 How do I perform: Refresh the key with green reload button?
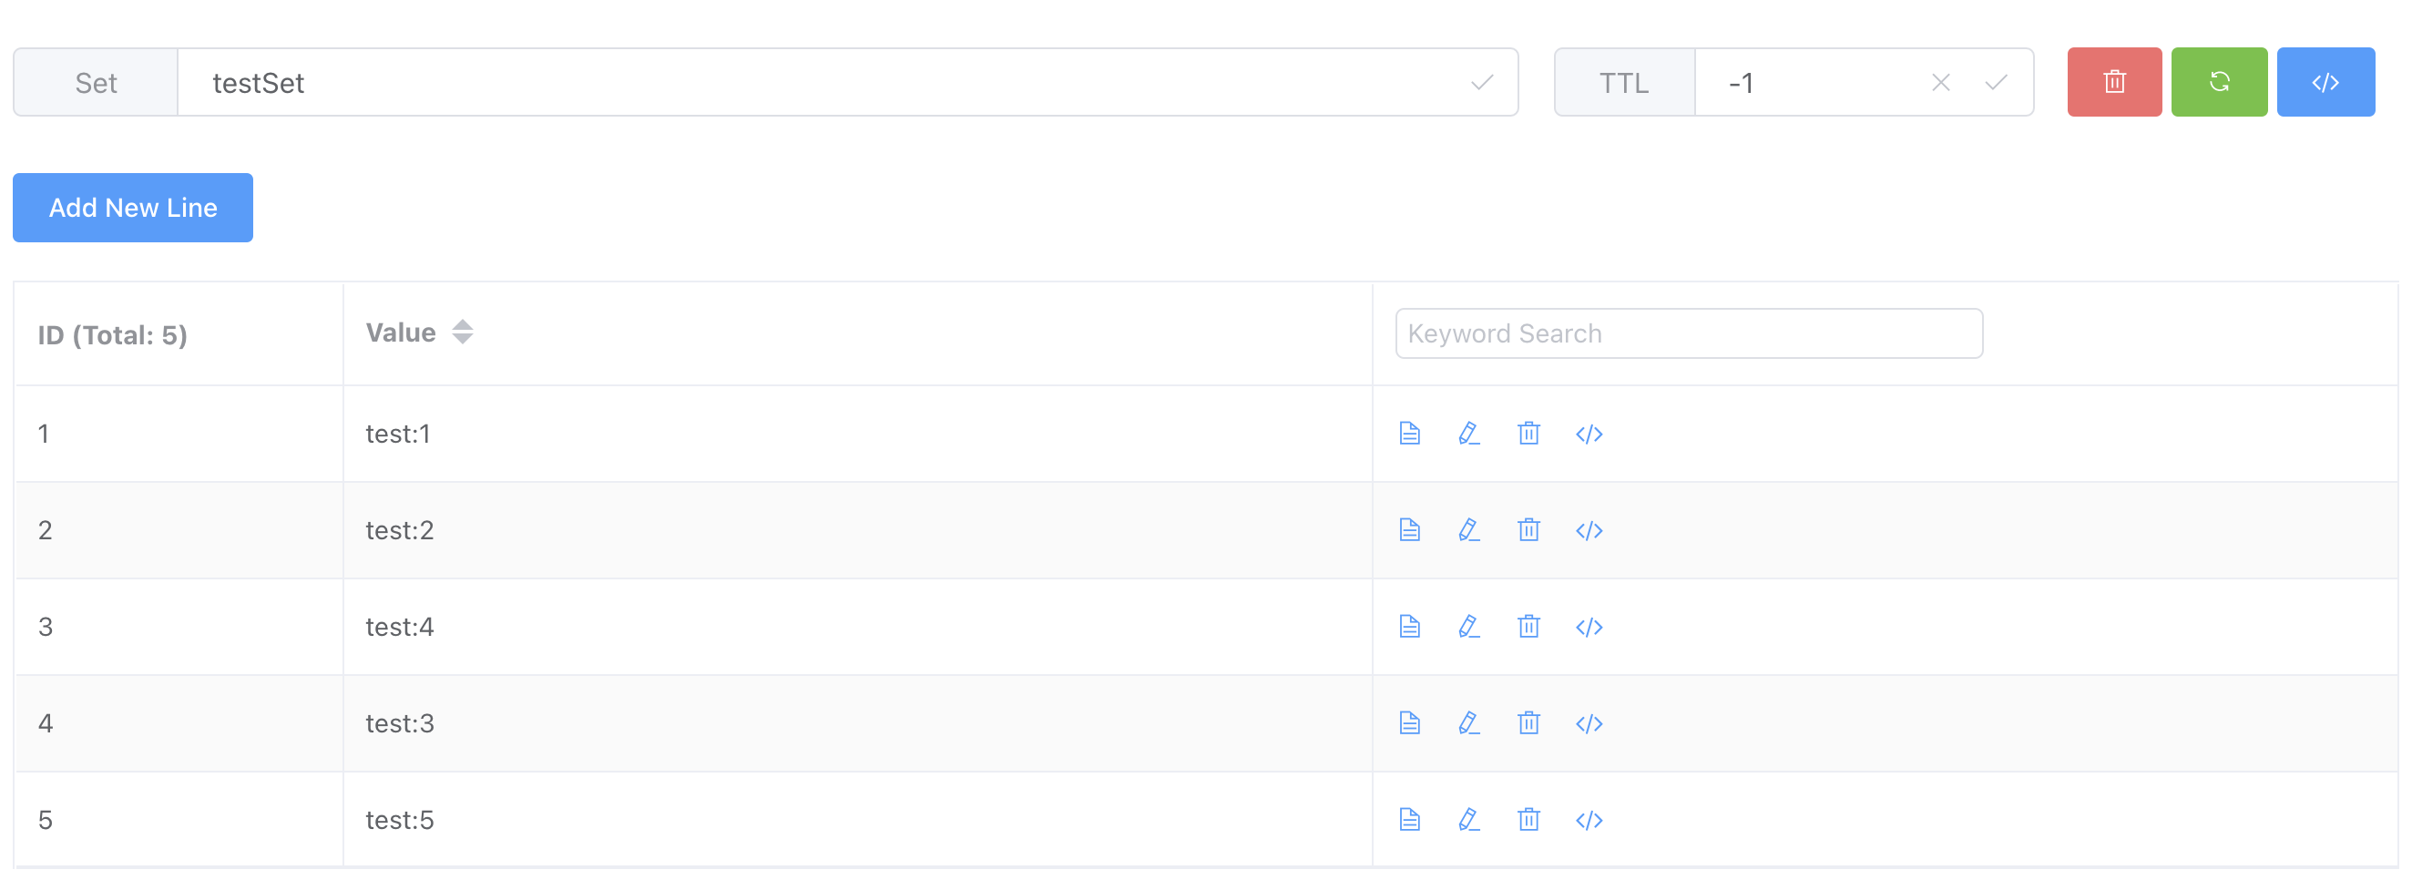pyautogui.click(x=2218, y=82)
